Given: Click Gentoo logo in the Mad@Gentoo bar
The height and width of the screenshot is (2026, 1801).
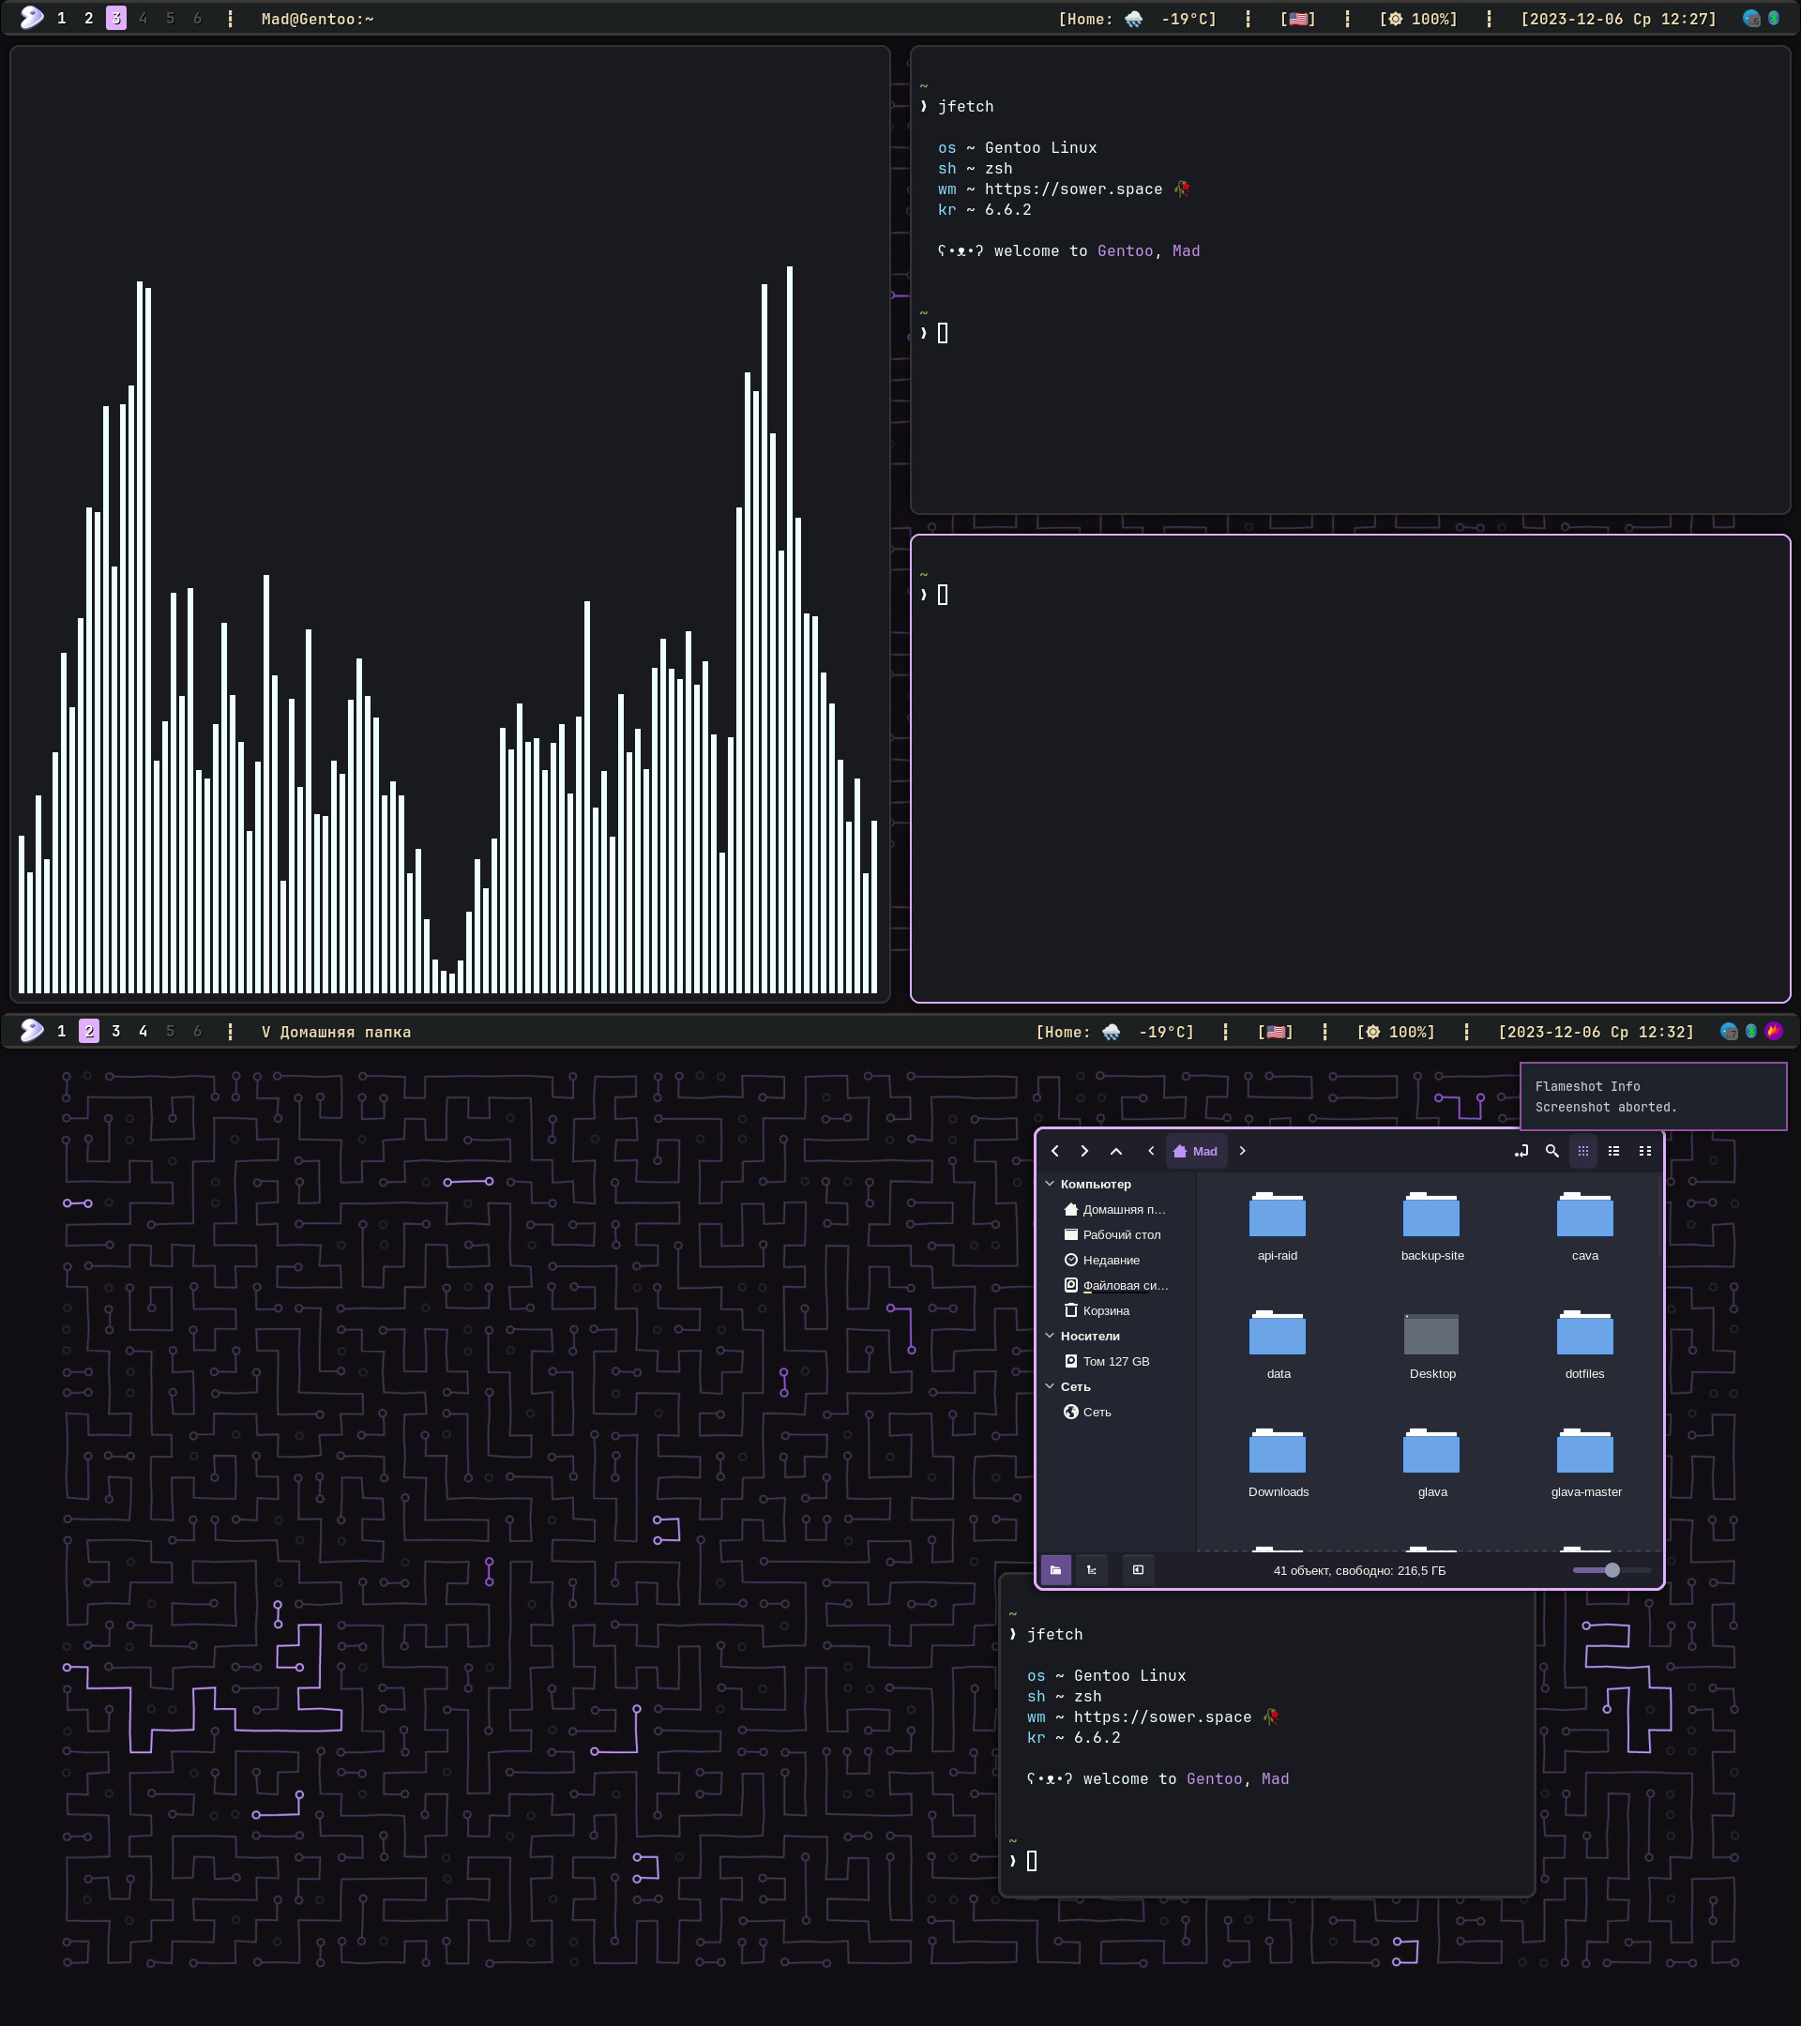Looking at the screenshot, I should coord(32,18).
